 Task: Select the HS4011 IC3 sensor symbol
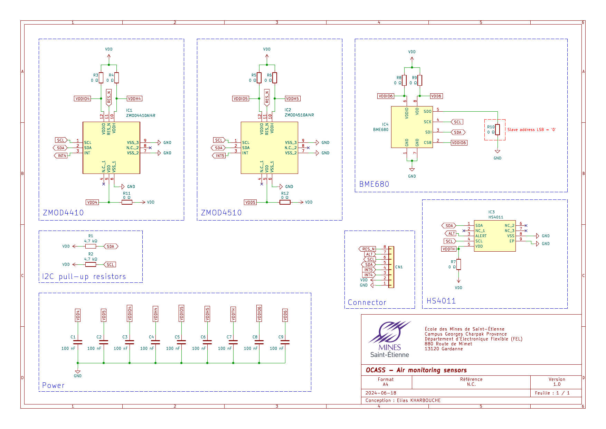[495, 236]
